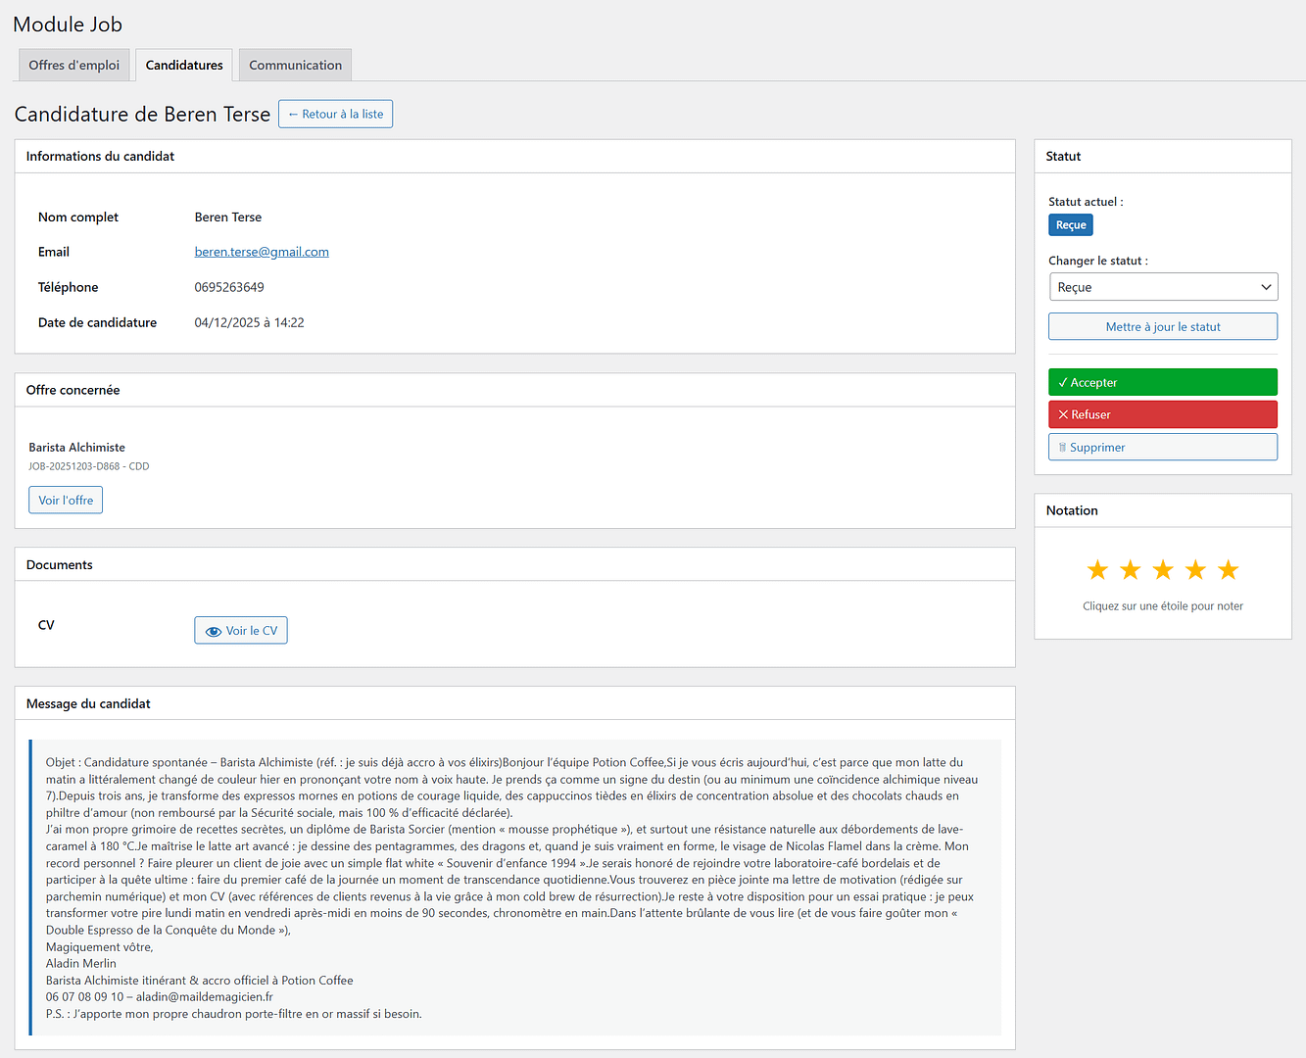Open the Communication tab

click(295, 66)
